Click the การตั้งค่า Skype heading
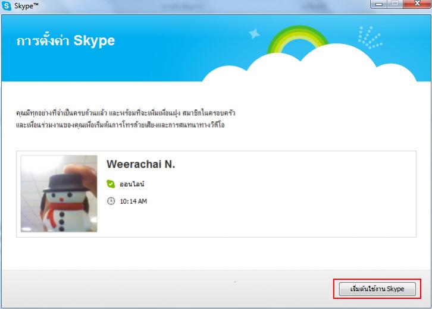This screenshot has height=309, width=432. [x=65, y=41]
